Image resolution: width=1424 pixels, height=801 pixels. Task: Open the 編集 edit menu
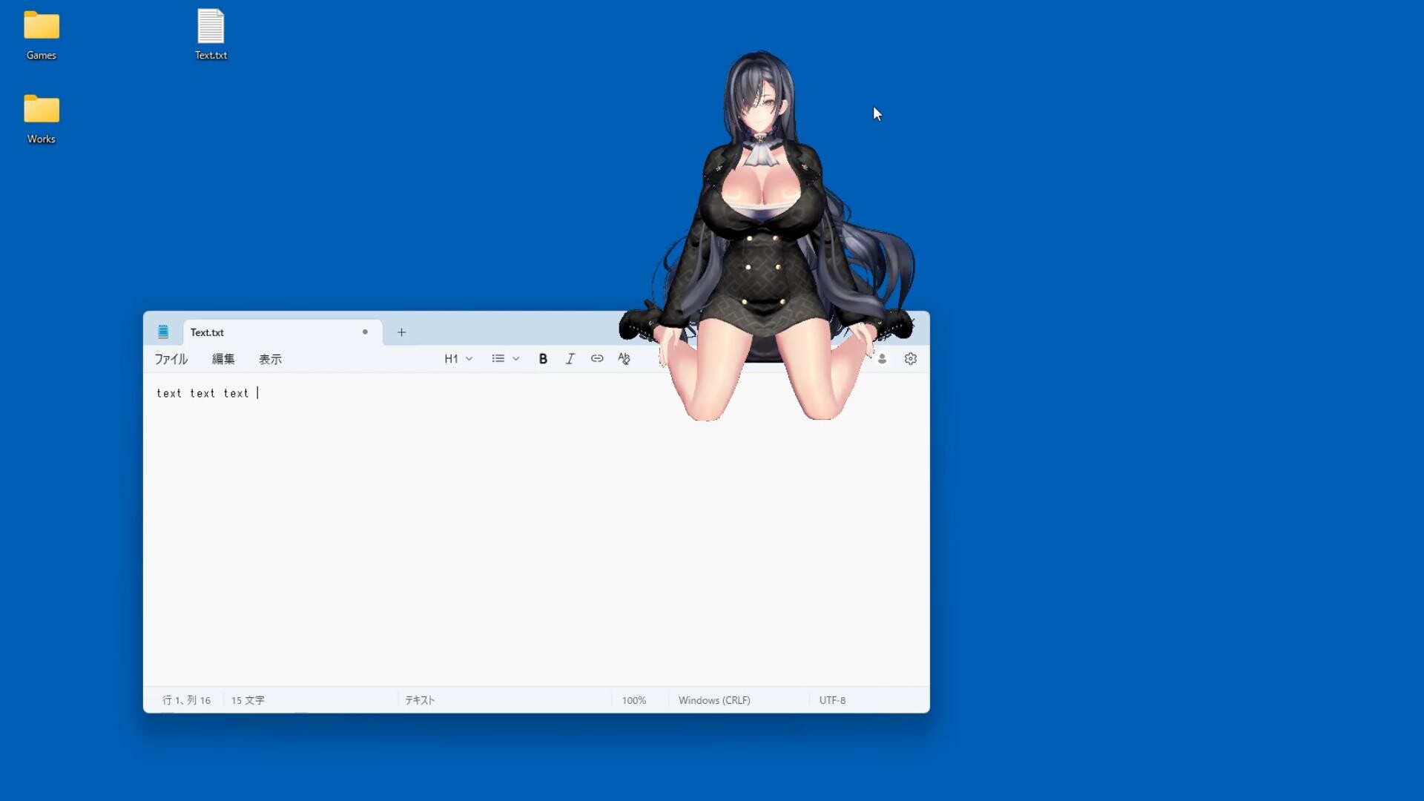tap(222, 358)
